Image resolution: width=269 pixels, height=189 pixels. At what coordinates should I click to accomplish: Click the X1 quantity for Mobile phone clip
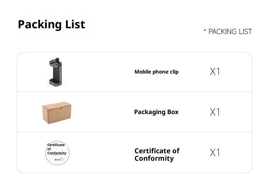(215, 72)
